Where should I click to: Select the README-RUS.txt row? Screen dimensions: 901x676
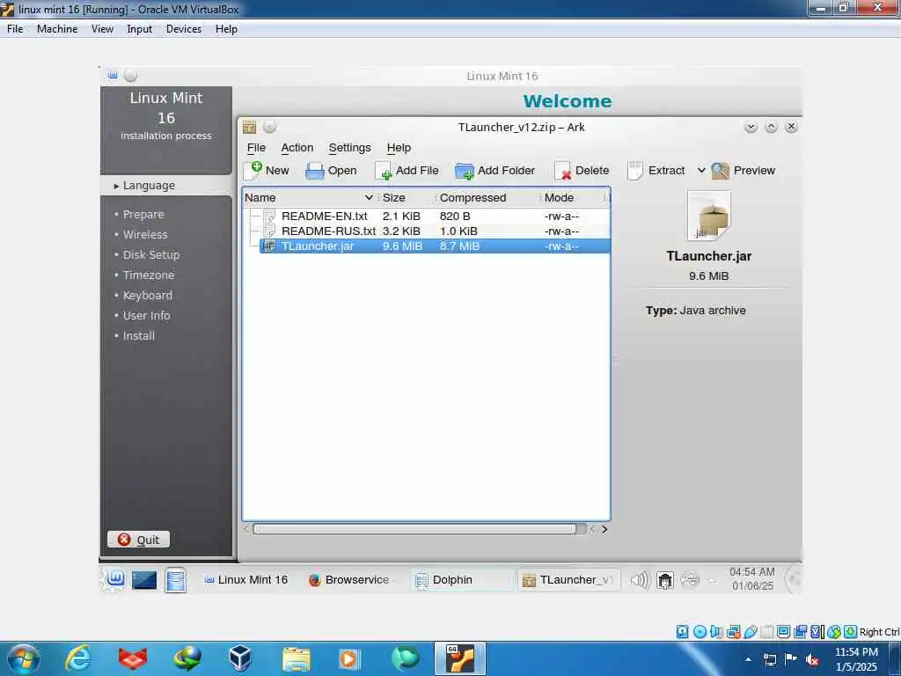(x=426, y=231)
